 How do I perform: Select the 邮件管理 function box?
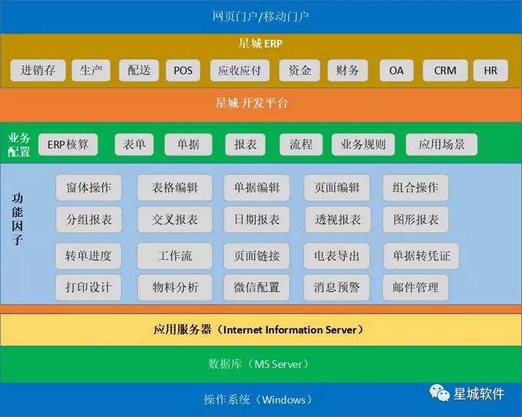click(x=415, y=287)
